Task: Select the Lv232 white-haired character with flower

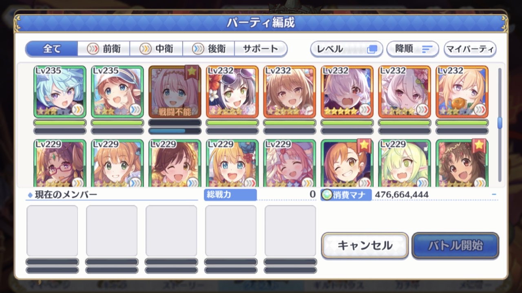Action: 405,92
